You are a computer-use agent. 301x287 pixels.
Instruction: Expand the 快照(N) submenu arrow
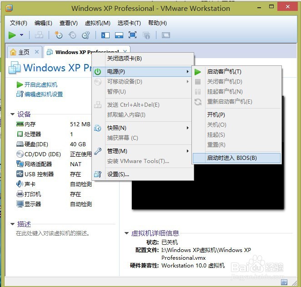(x=187, y=128)
